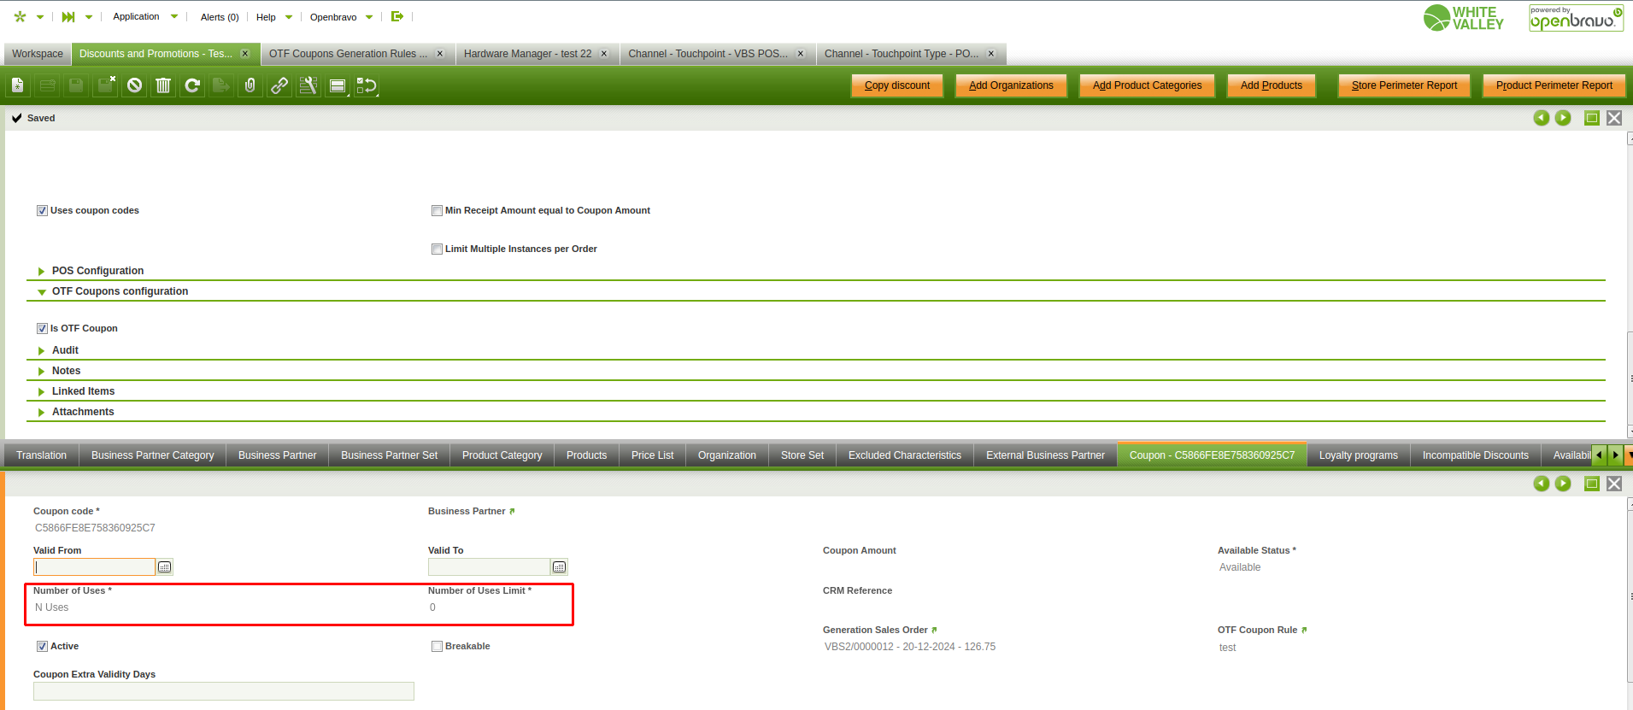The image size is (1633, 710).
Task: Open the Valid From calendar picker
Action: 165,567
